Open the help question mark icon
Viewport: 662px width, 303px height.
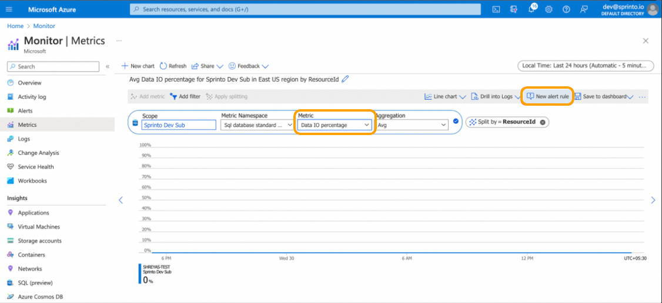(566, 9)
